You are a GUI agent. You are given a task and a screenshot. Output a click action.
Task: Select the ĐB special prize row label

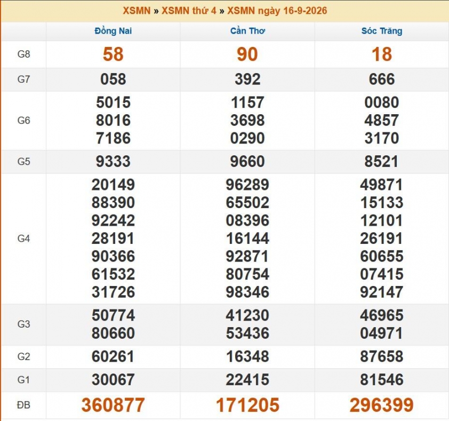click(x=23, y=405)
